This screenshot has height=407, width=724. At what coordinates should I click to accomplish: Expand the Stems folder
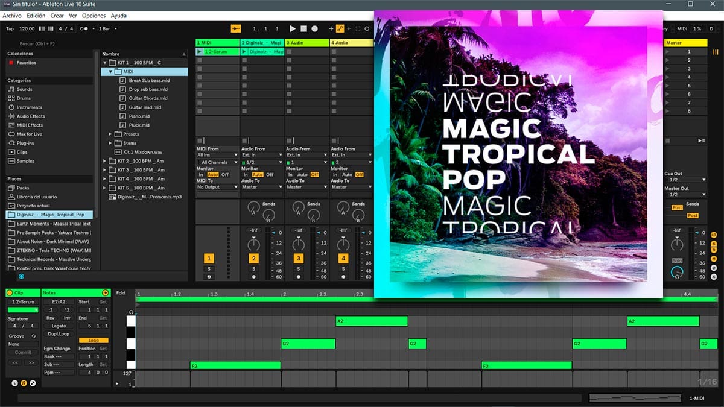[110, 143]
